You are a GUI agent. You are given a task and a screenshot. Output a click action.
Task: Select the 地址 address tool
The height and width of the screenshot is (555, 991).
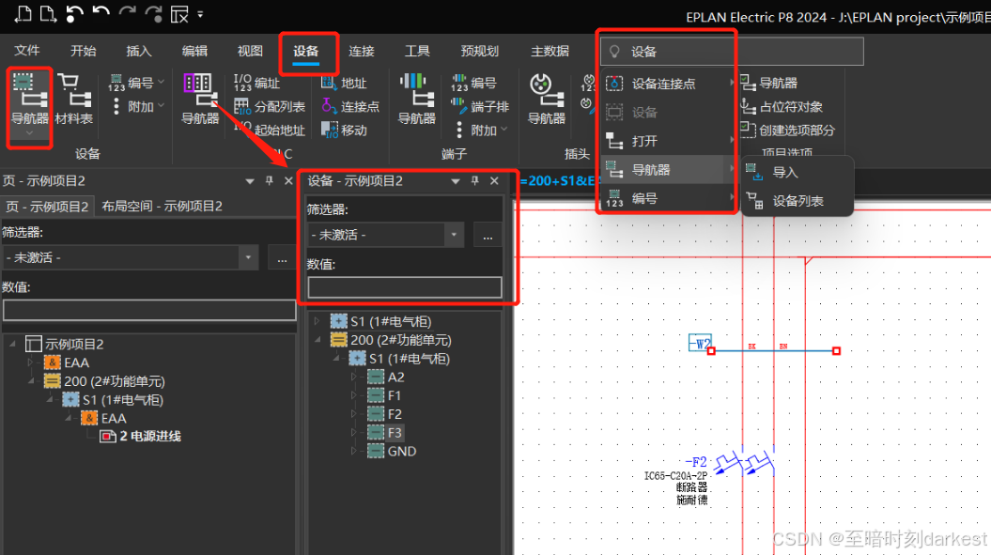(x=345, y=83)
